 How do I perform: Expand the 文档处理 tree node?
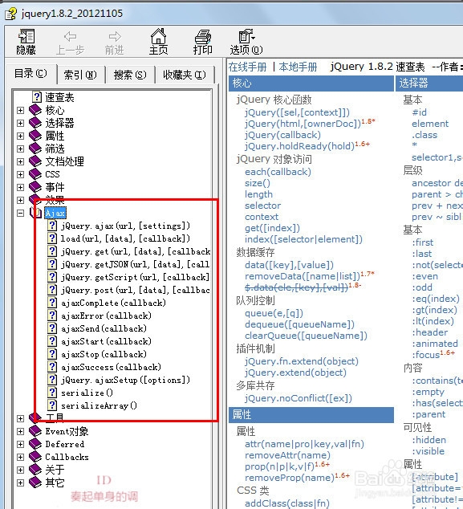tap(20, 161)
